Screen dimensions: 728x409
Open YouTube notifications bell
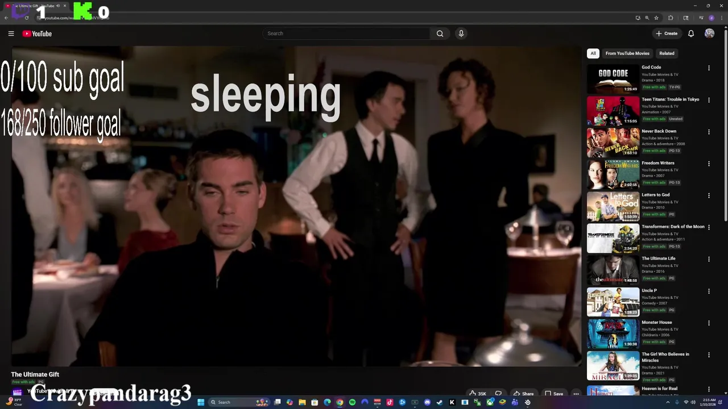(691, 34)
